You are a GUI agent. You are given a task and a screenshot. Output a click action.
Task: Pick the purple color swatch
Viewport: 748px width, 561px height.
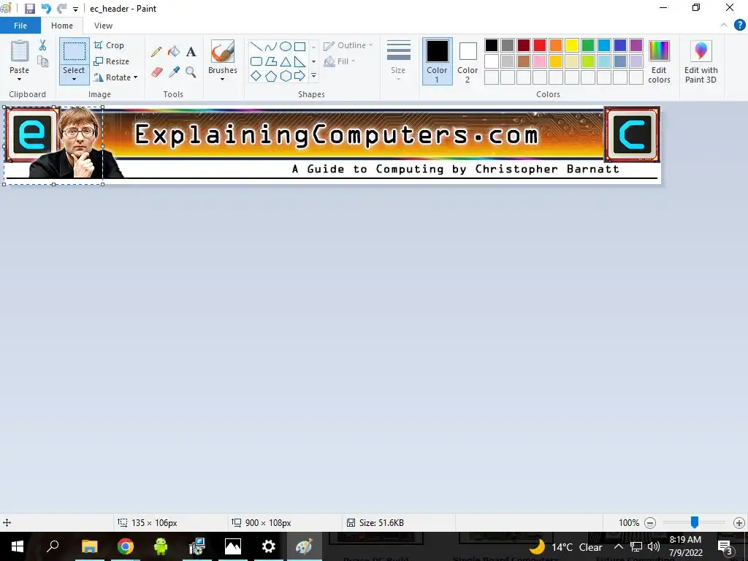pyautogui.click(x=636, y=45)
